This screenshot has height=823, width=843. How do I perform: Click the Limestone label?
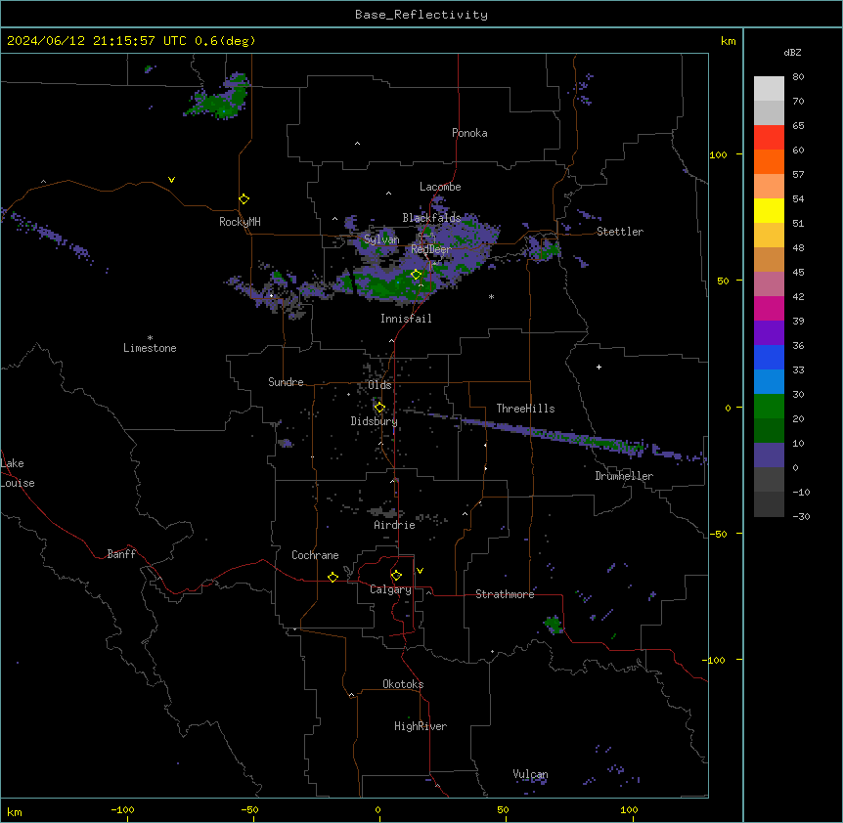[150, 348]
